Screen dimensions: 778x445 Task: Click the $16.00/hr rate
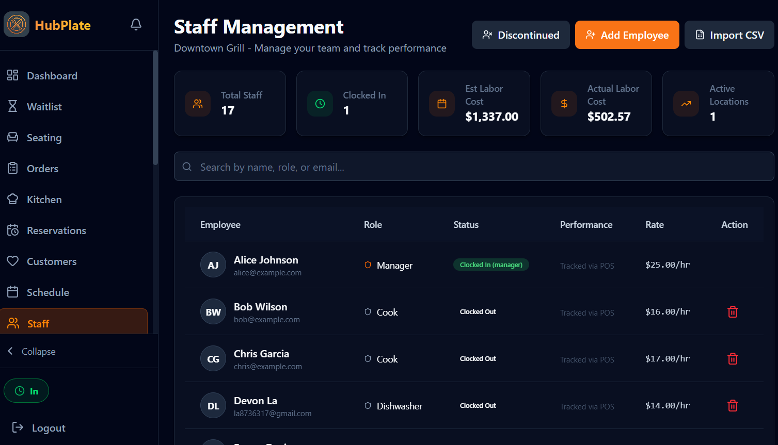[668, 311]
